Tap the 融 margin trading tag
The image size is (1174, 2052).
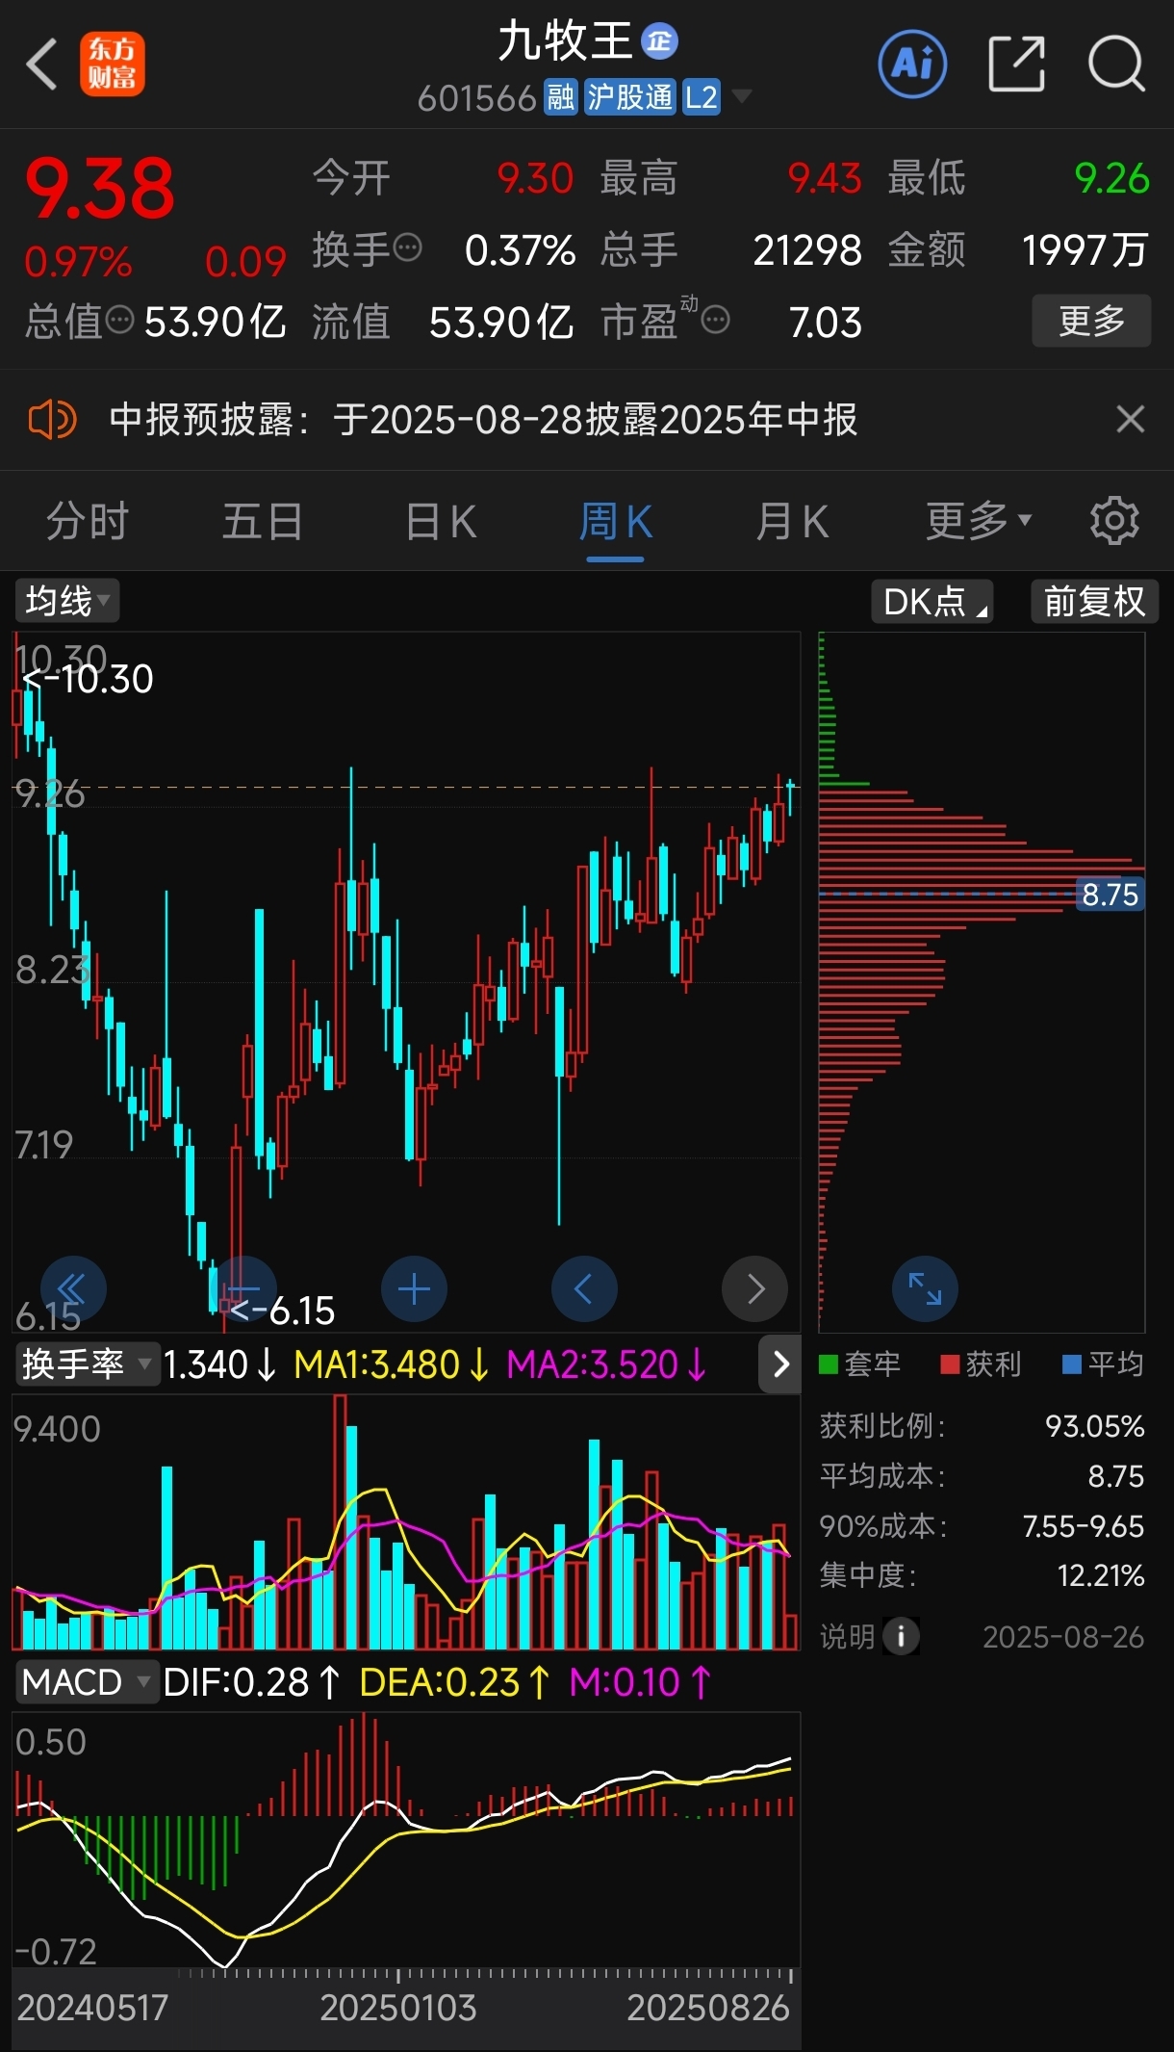click(560, 97)
